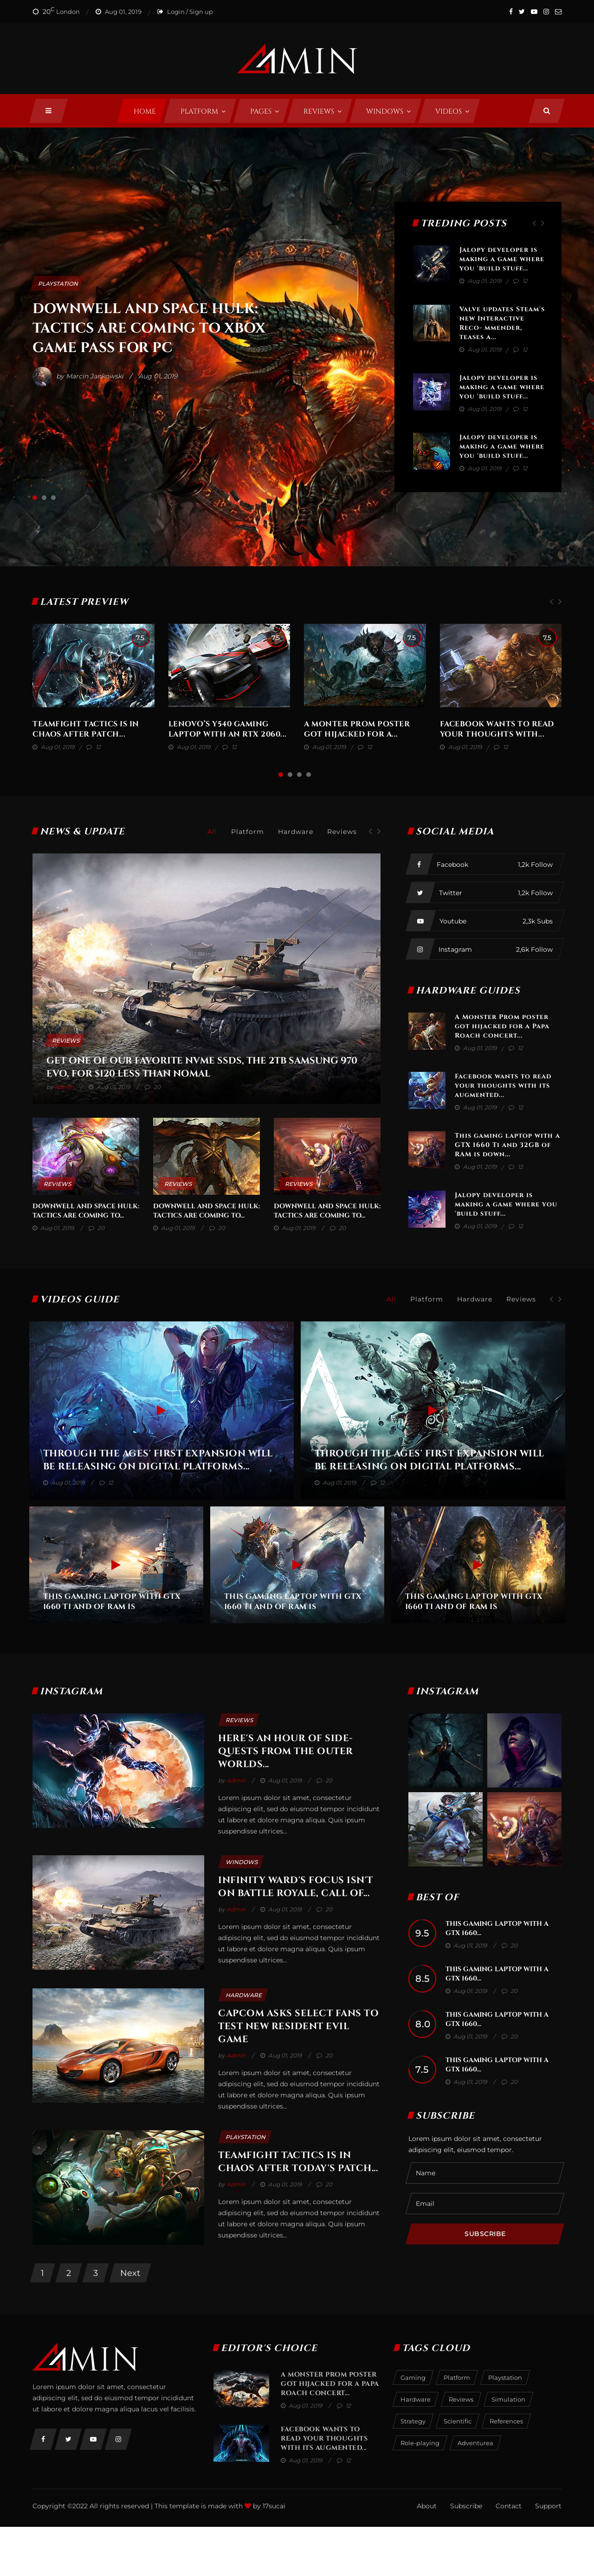Select the Hardware tab in News & Update
Screen dimensions: 594x2576
click(x=295, y=831)
